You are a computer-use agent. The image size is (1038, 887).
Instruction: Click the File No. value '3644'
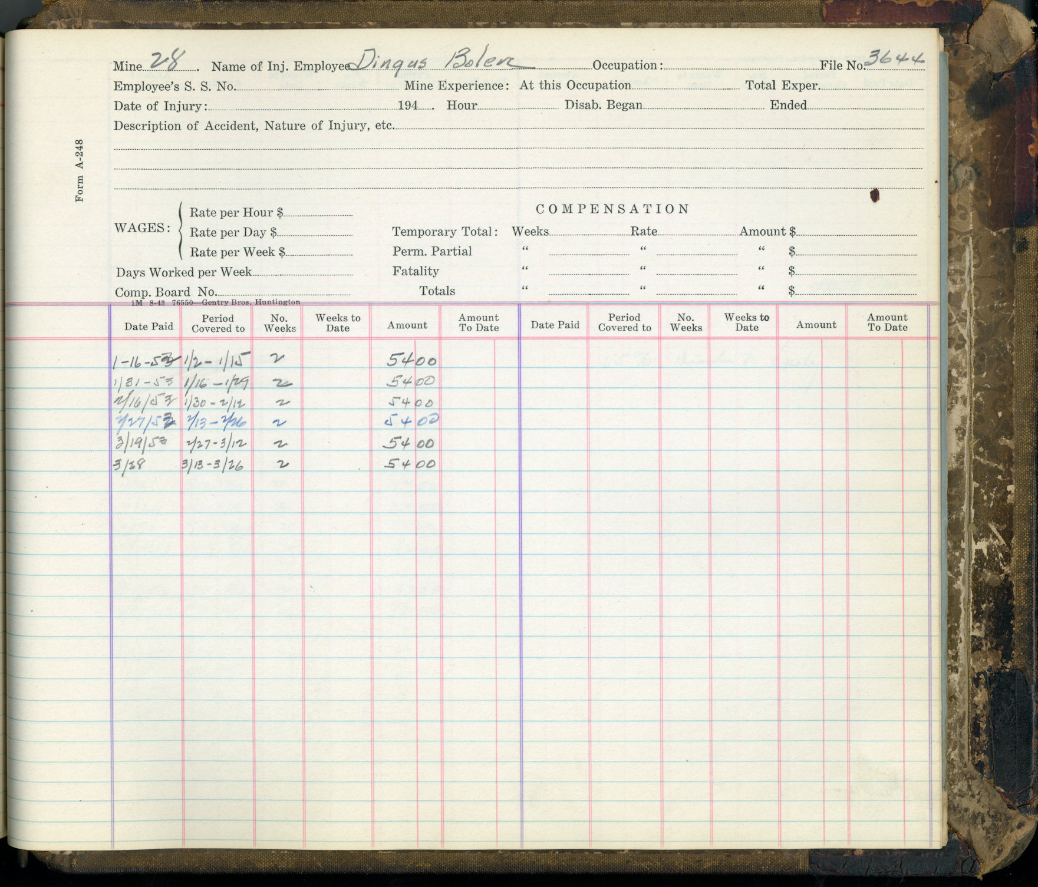coord(896,59)
